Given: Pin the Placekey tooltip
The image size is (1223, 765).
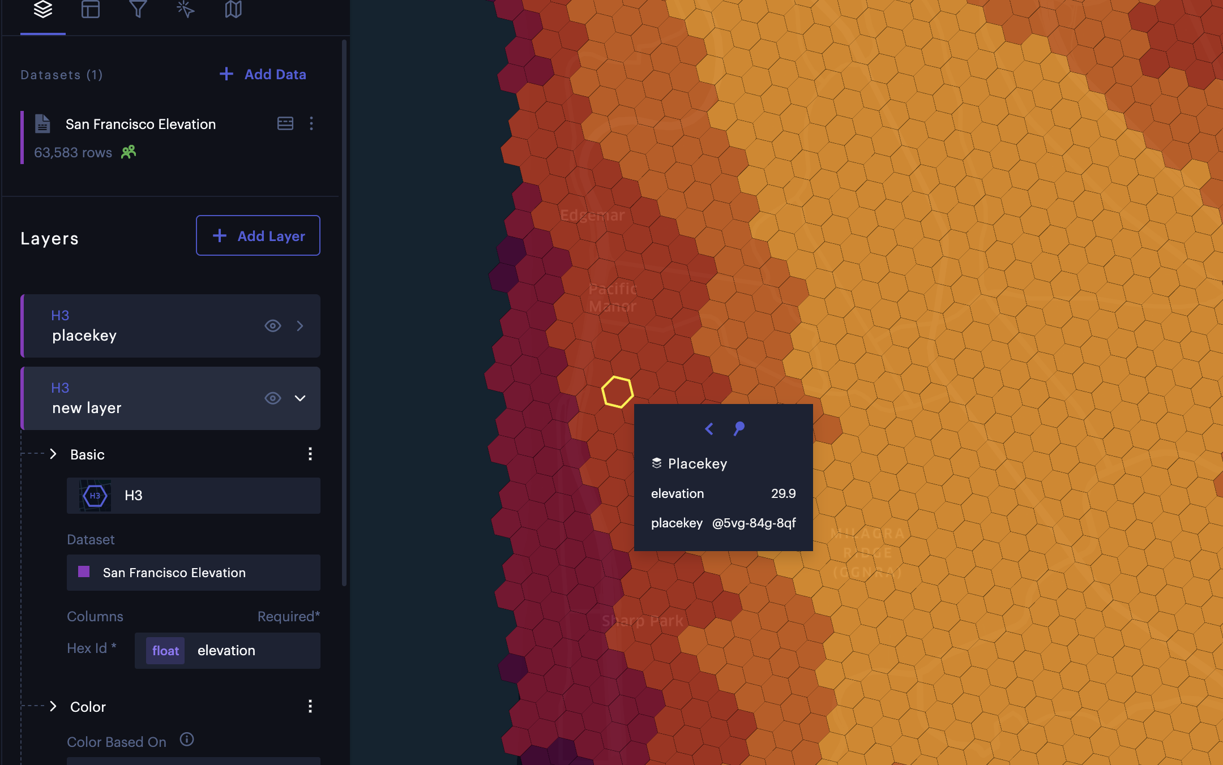Looking at the screenshot, I should 739,428.
